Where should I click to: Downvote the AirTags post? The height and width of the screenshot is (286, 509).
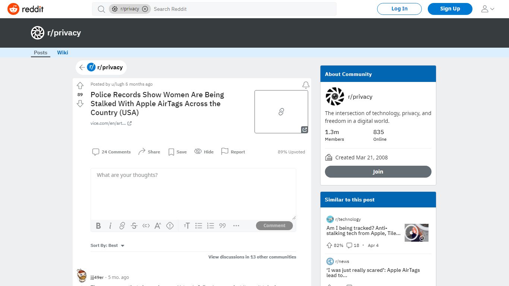(x=80, y=104)
